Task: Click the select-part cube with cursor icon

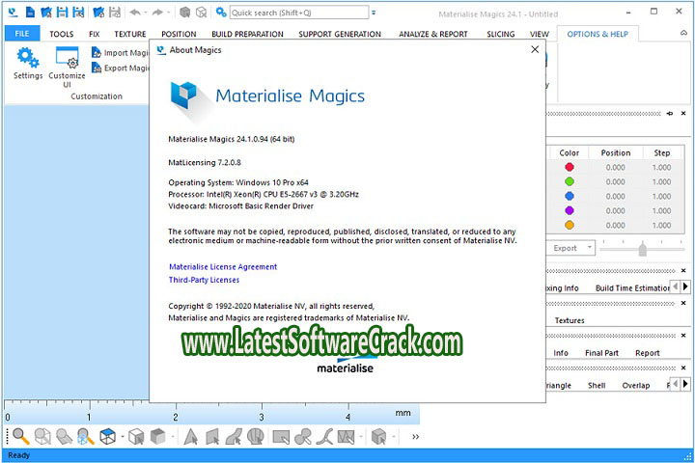Action: [136, 436]
